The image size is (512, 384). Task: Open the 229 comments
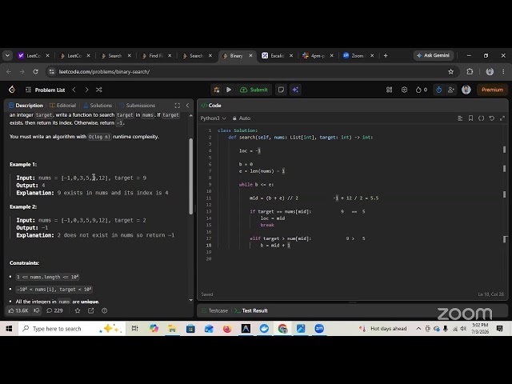pyautogui.click(x=54, y=310)
